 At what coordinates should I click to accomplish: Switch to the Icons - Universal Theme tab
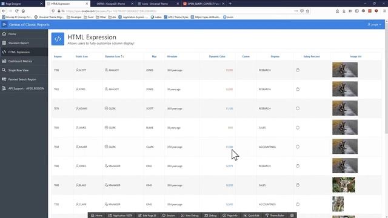click(x=158, y=4)
